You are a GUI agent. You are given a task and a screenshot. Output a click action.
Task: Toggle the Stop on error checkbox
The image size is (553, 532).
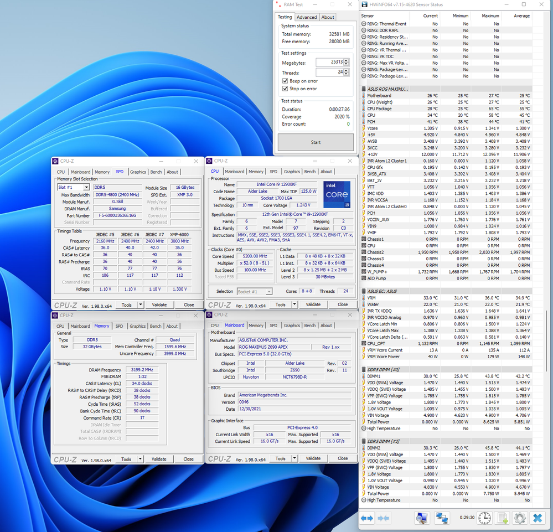click(285, 89)
